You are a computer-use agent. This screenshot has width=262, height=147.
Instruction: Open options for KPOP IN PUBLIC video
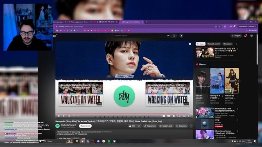coord(237,109)
